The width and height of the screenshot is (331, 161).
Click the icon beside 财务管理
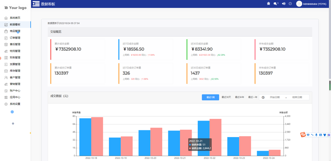6,57
